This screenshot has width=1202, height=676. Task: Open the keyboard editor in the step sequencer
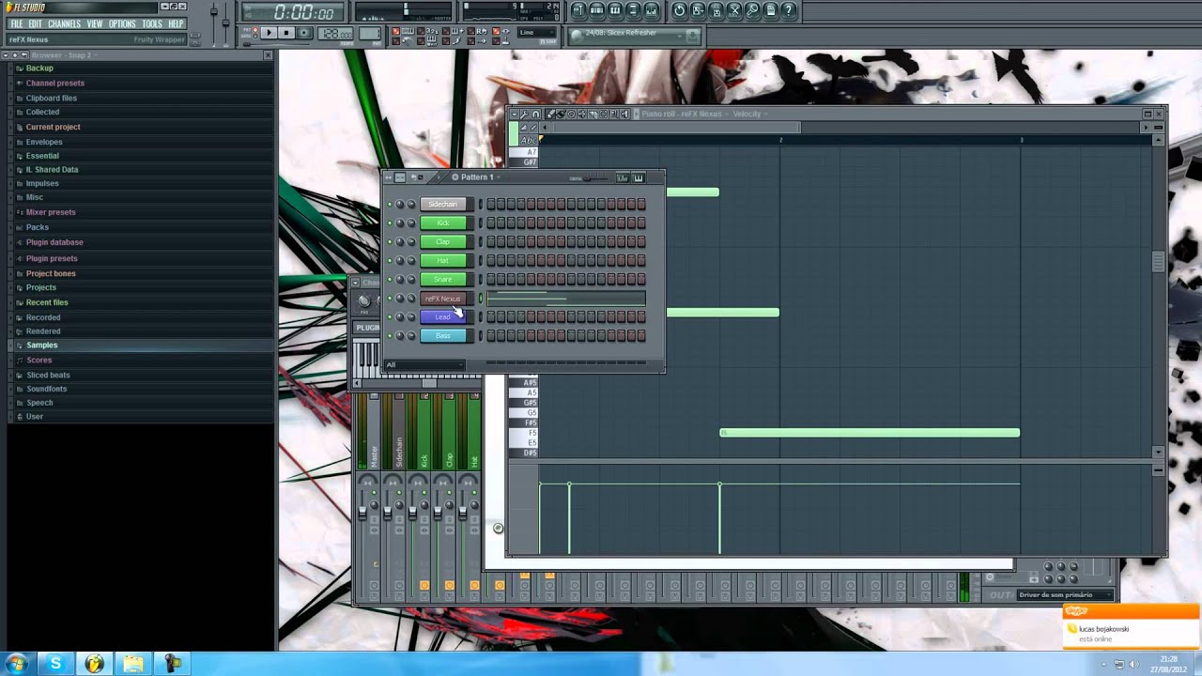point(639,177)
